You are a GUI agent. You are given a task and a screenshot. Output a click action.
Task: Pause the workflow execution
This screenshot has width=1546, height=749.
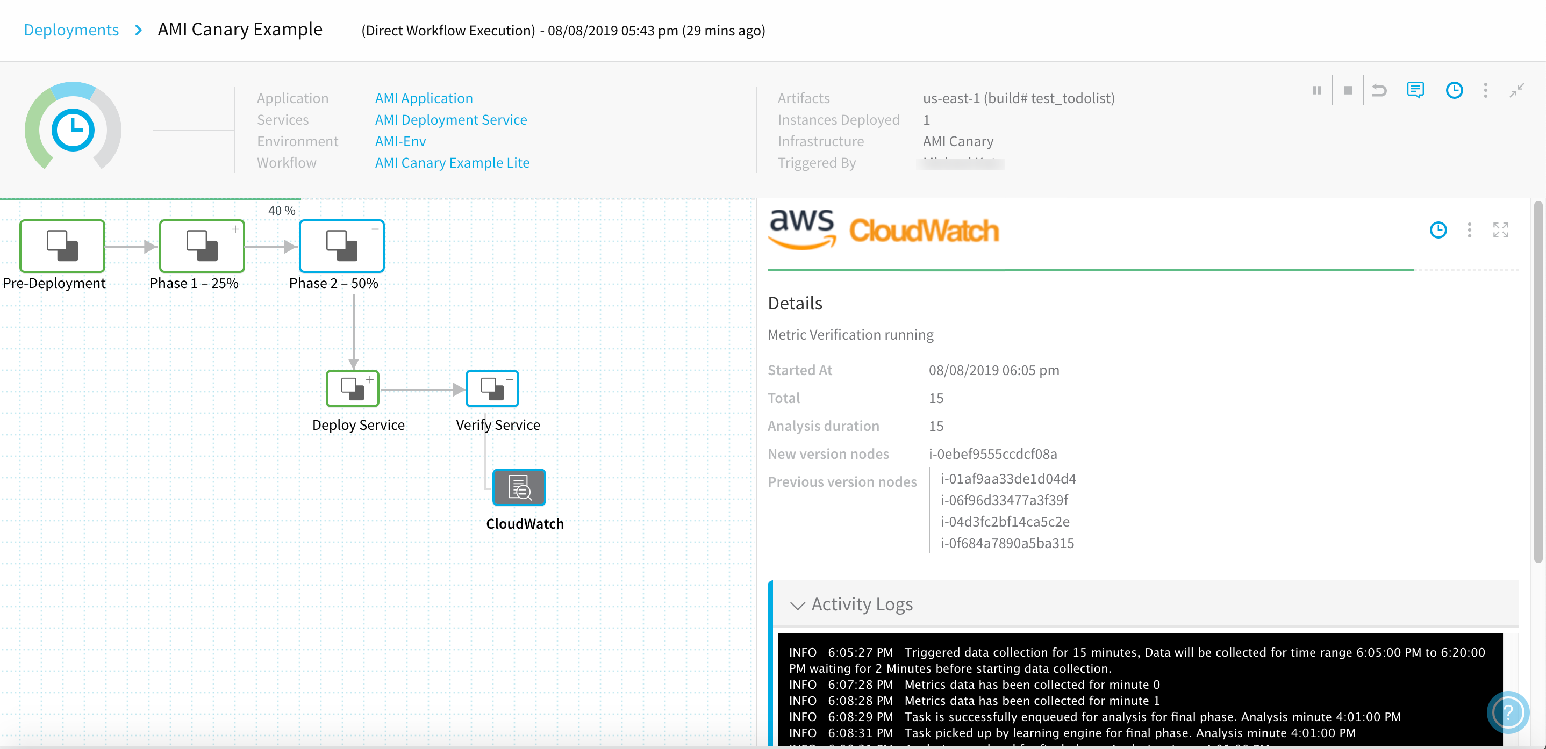pos(1317,91)
